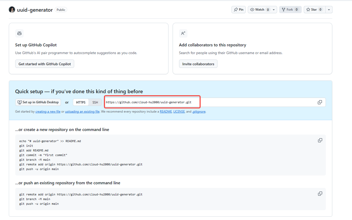Open the Watch notifications dropdown
352x220 pixels.
click(262, 10)
